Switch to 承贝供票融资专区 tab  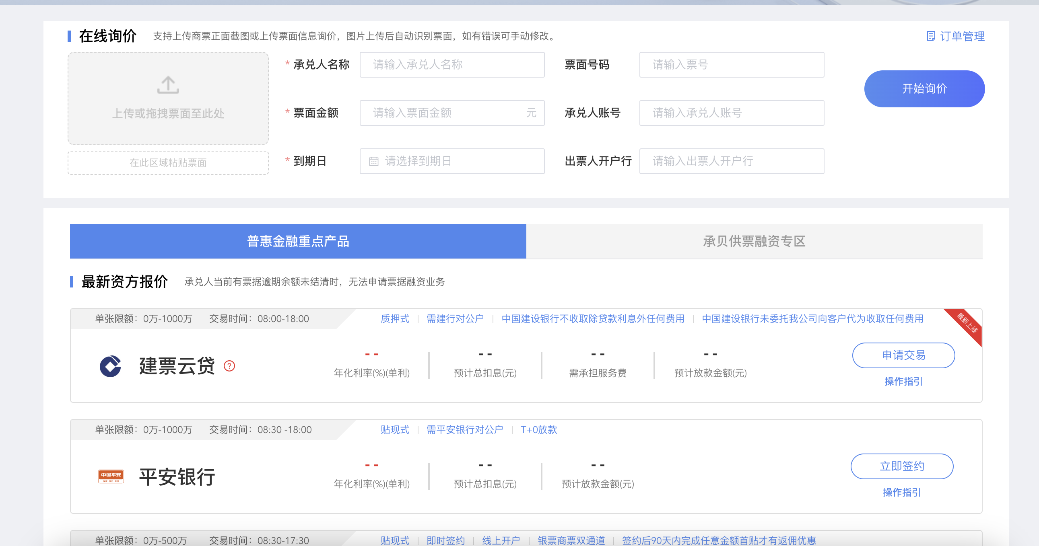(x=754, y=241)
